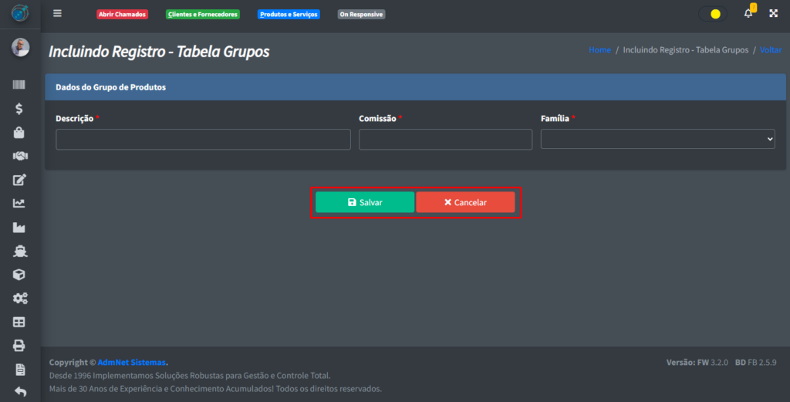790x402 pixels.
Task: Focus the Comissão input field
Action: click(x=445, y=140)
